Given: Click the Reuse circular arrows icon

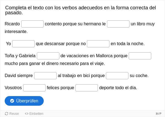Looking at the screenshot, I should click(7, 114).
